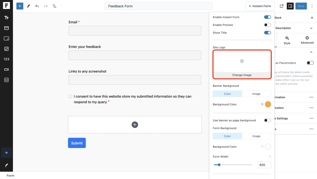Image resolution: width=317 pixels, height=179 pixels.
Task: Select the HTML field icon in sidebar
Action: 7,80
